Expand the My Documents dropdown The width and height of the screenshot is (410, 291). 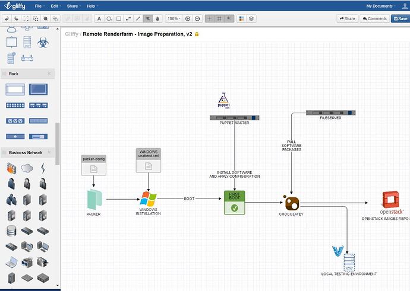click(381, 5)
